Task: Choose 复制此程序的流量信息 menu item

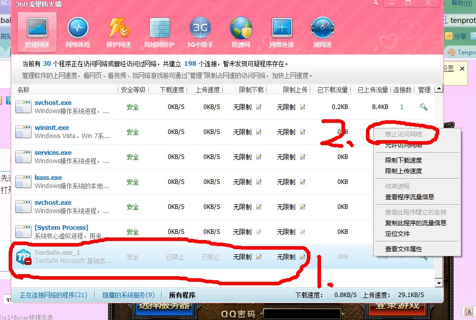Action: (x=415, y=223)
